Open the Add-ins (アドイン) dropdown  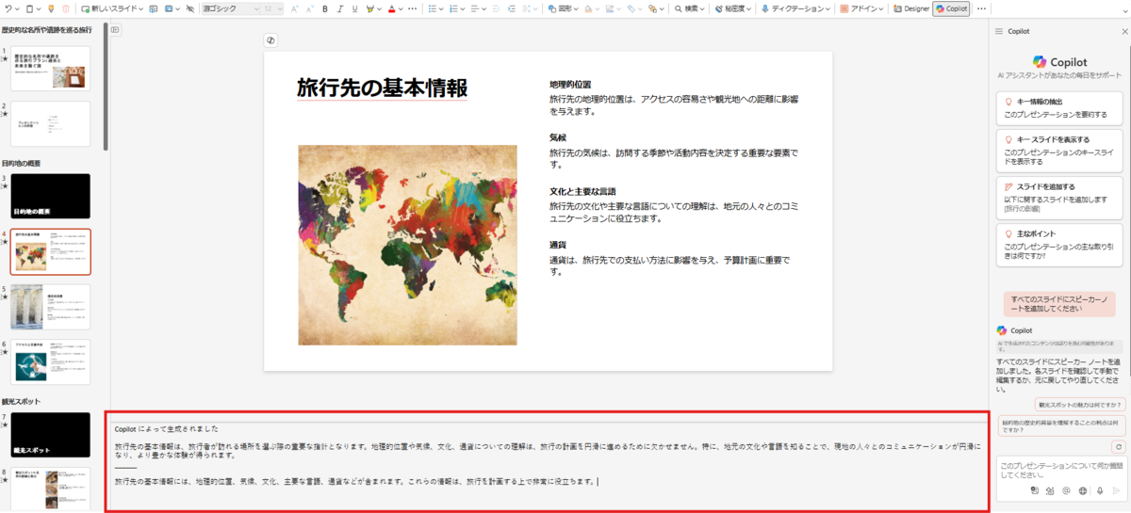862,8
